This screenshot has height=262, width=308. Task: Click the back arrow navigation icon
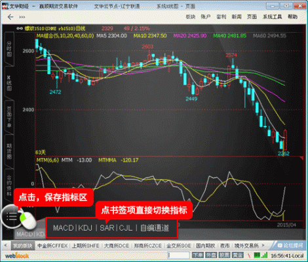[x=10, y=17]
